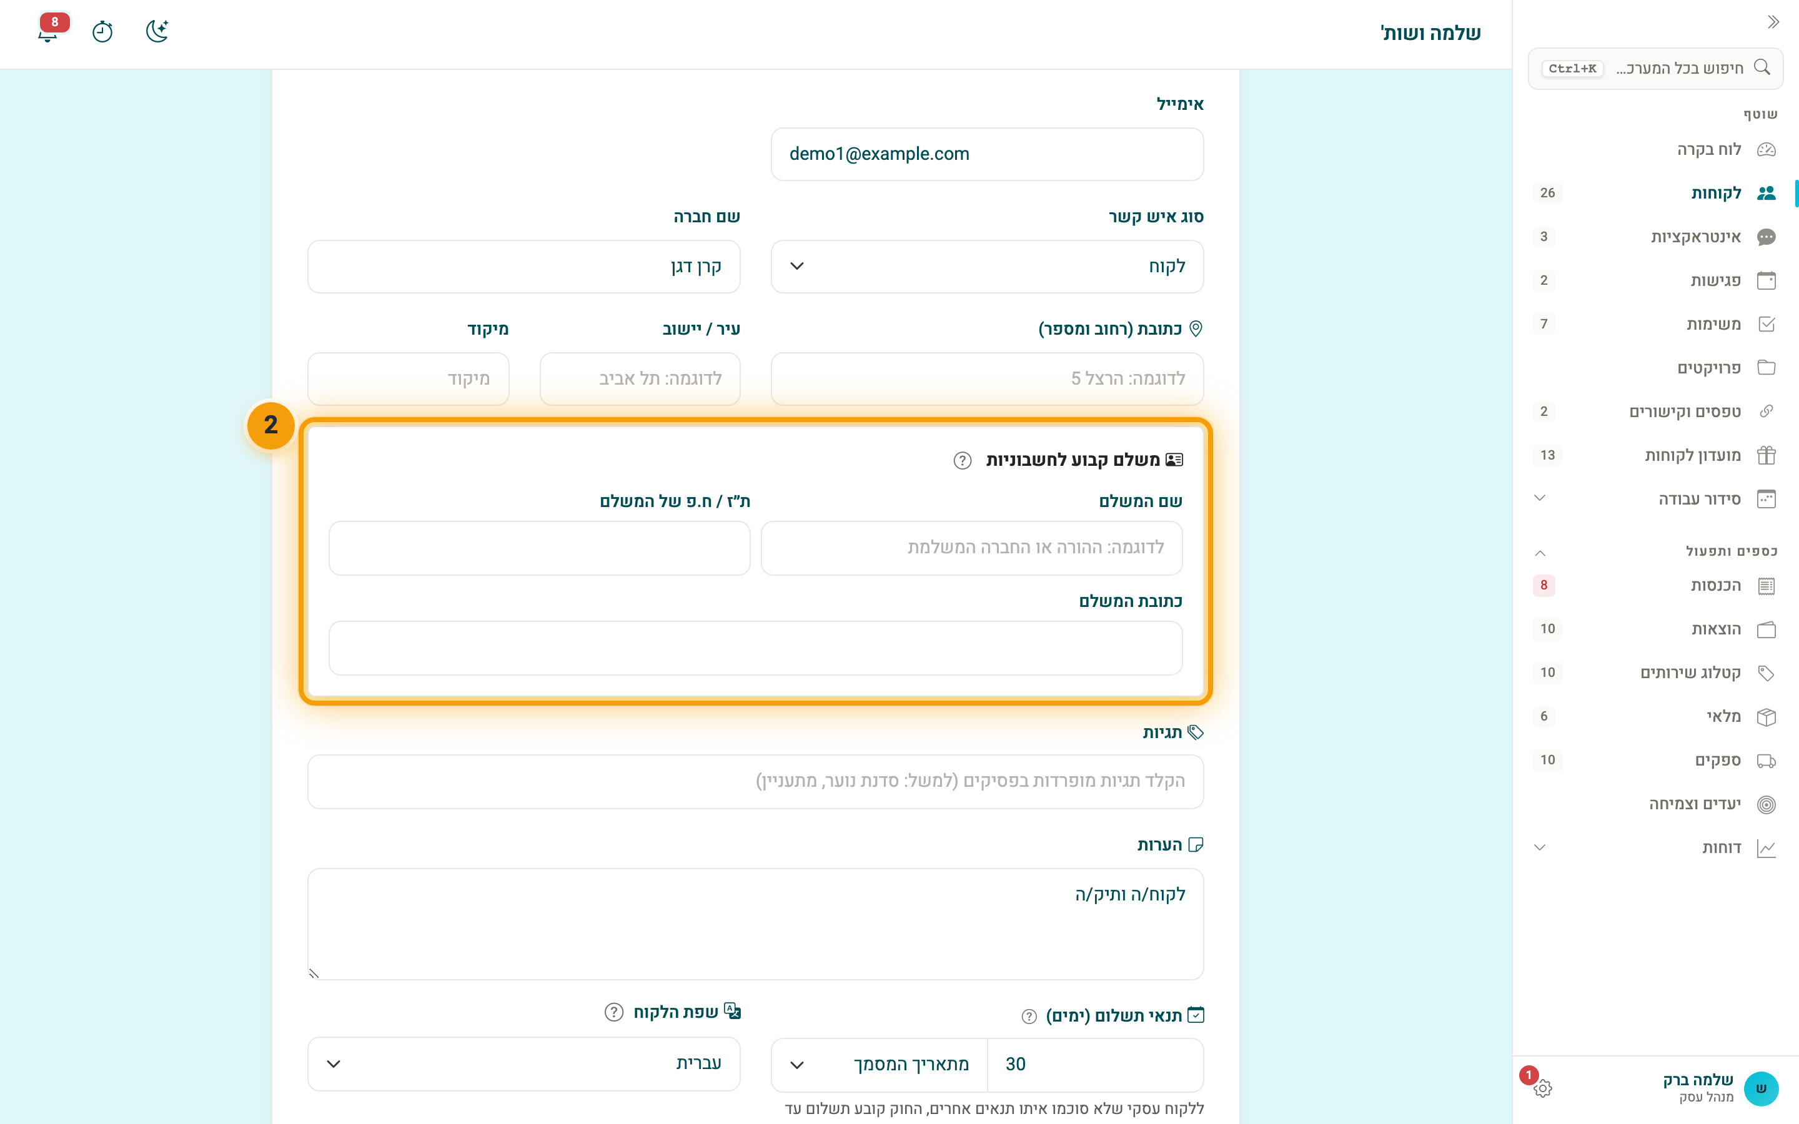Image resolution: width=1799 pixels, height=1124 pixels.
Task: Open the סוג איש קשר dropdown
Action: pyautogui.click(x=987, y=266)
